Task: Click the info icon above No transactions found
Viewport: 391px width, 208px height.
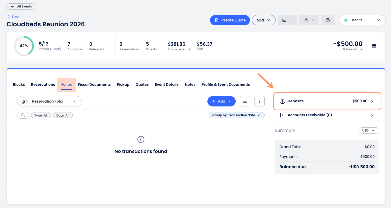Action: (141, 140)
